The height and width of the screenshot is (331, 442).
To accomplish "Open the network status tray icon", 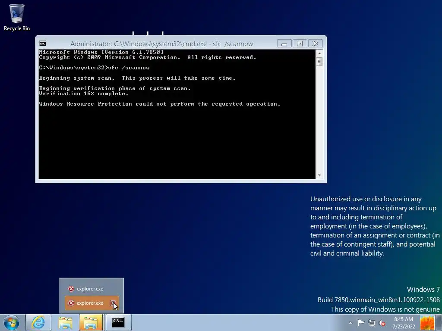I will pos(372,323).
